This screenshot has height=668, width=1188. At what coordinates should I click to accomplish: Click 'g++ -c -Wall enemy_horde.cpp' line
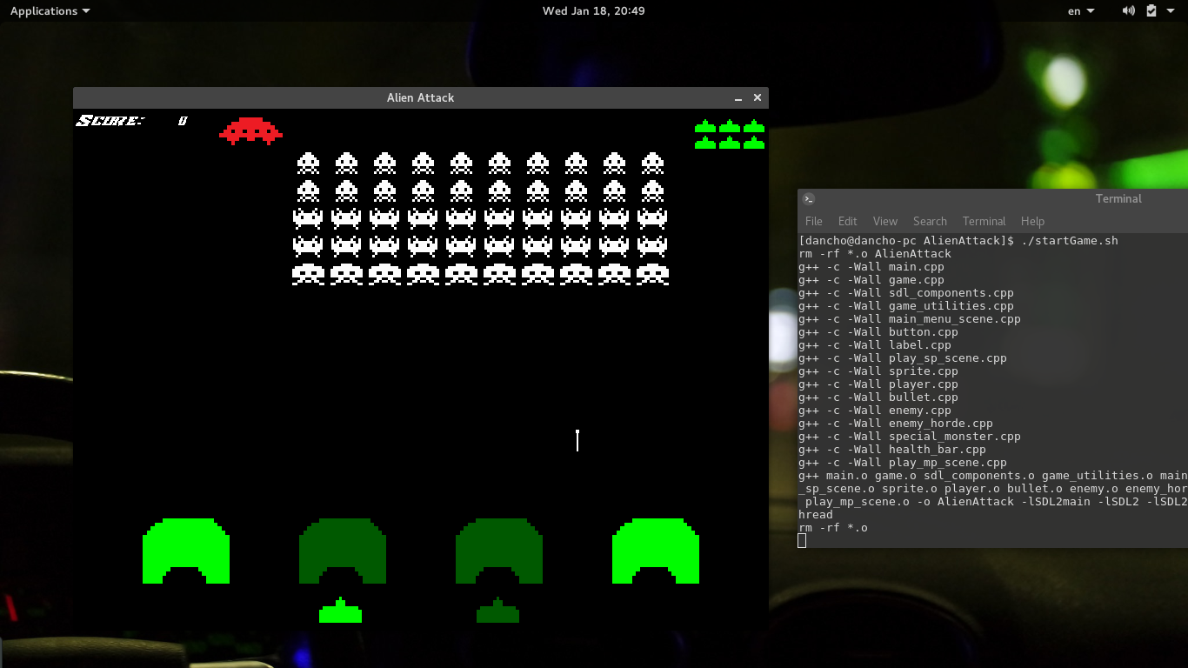click(896, 423)
